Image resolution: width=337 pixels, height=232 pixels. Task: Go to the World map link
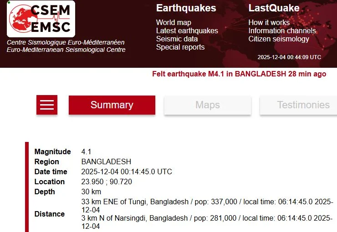pyautogui.click(x=174, y=22)
